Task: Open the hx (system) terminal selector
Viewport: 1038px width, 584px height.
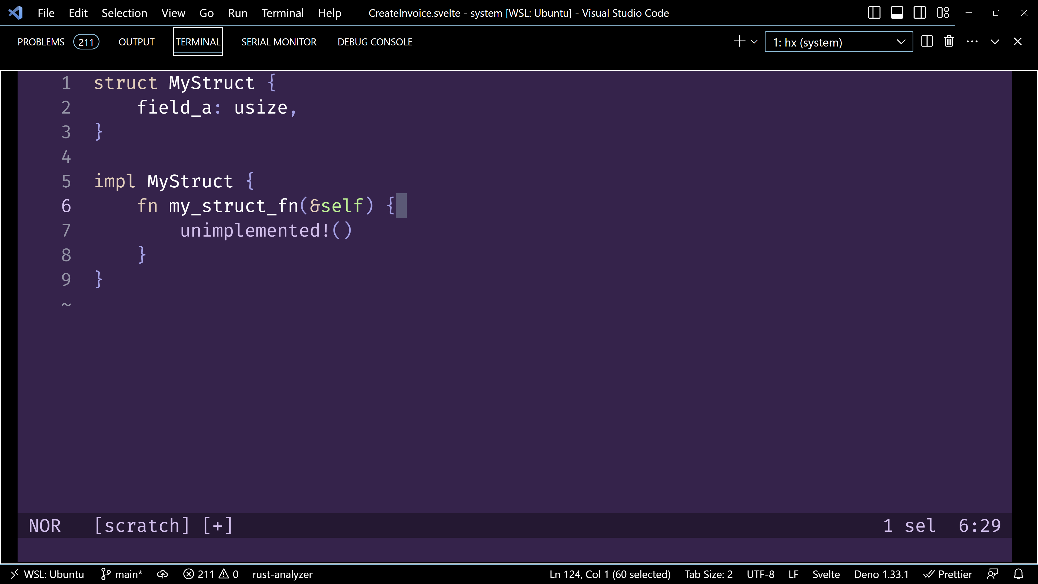Action: coord(838,42)
